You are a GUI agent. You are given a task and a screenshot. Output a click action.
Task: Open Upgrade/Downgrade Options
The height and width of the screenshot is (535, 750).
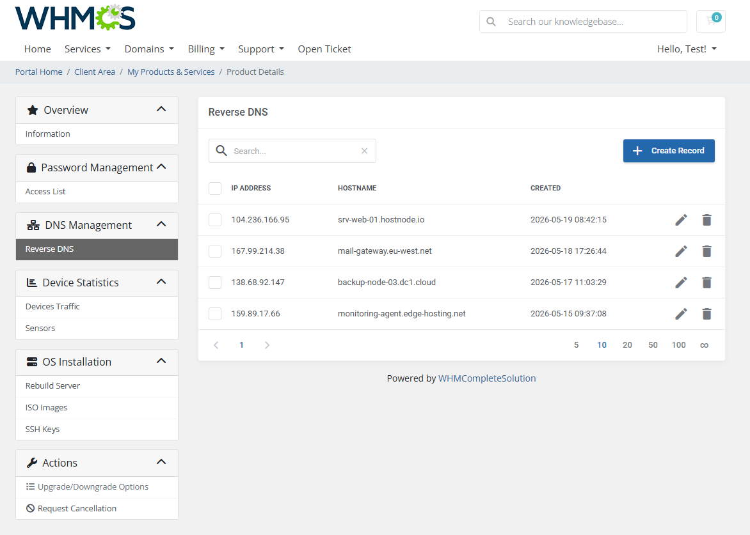tap(97, 487)
